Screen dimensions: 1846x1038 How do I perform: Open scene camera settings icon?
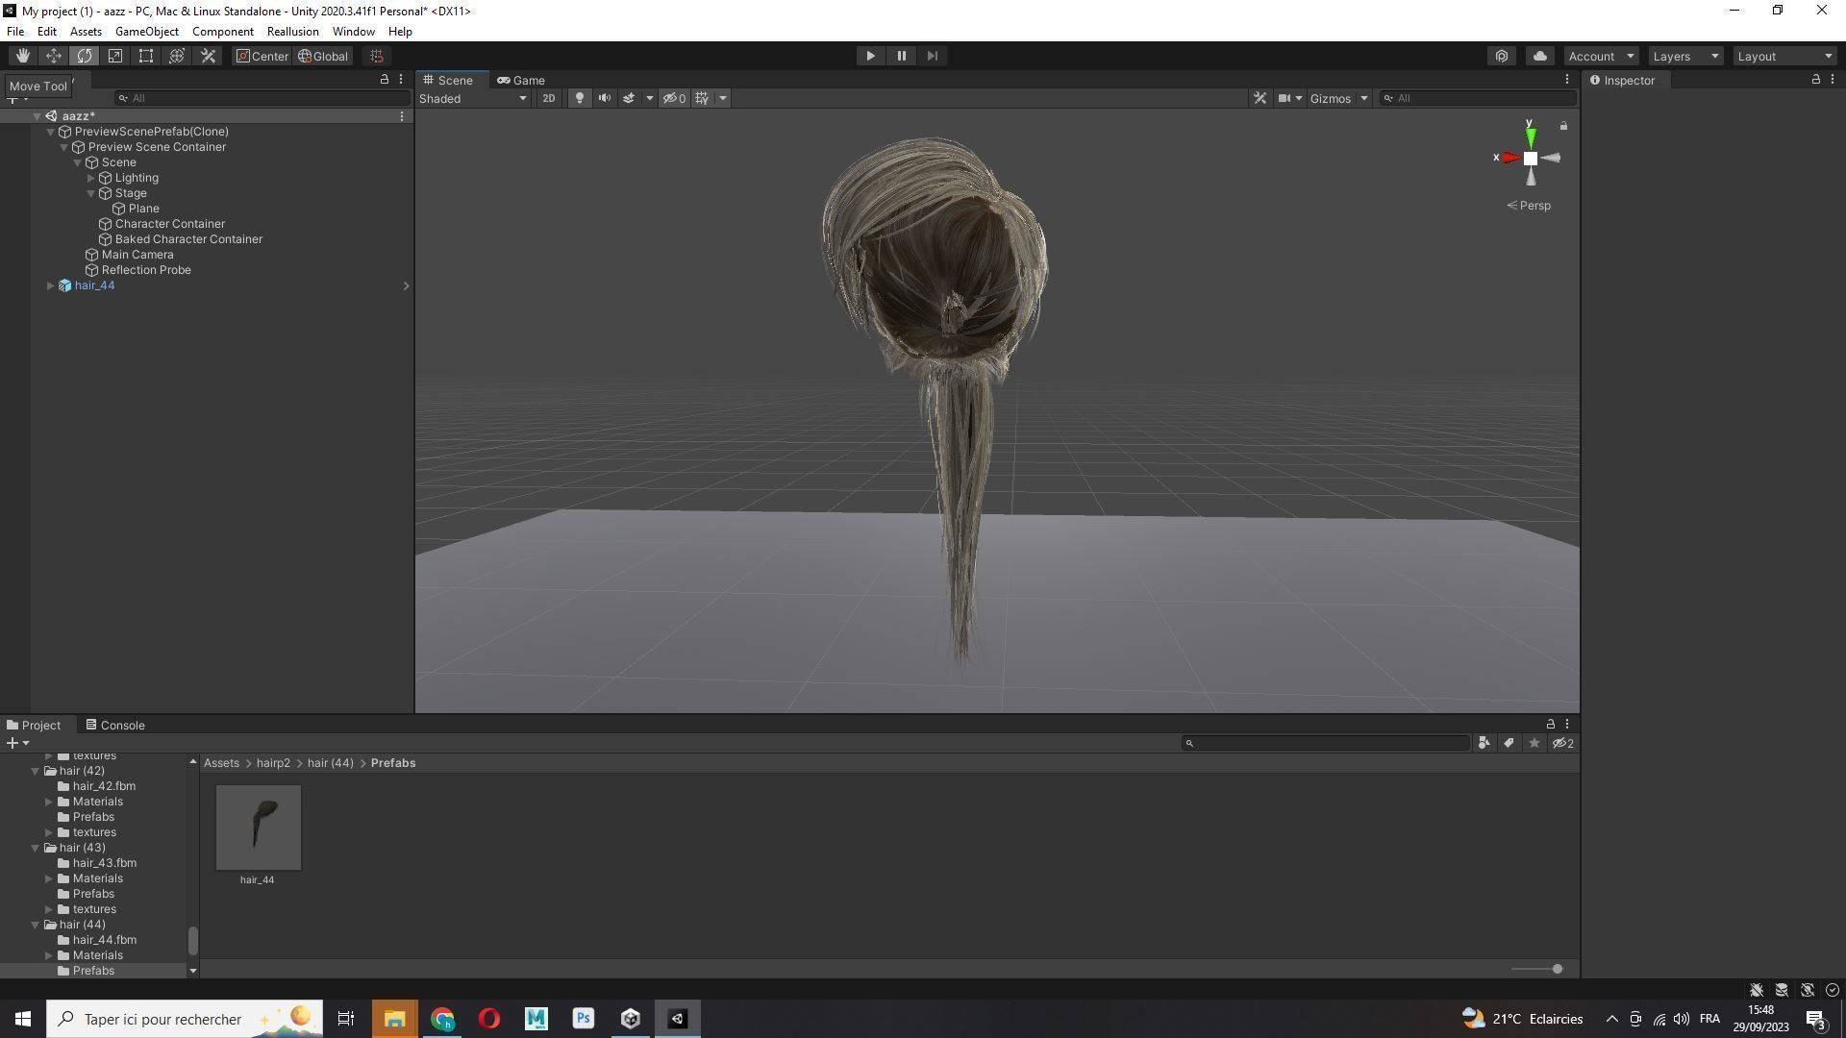[x=1284, y=98]
